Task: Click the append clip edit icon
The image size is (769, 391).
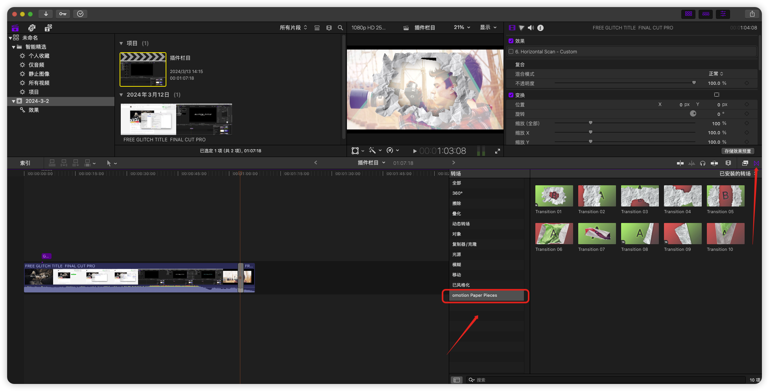Action: (76, 163)
